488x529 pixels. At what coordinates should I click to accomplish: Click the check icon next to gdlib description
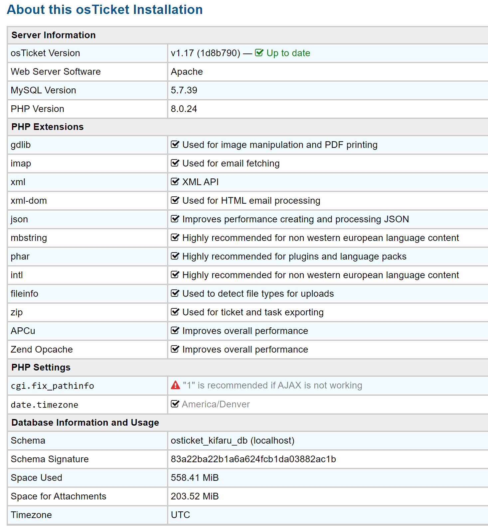coord(175,145)
